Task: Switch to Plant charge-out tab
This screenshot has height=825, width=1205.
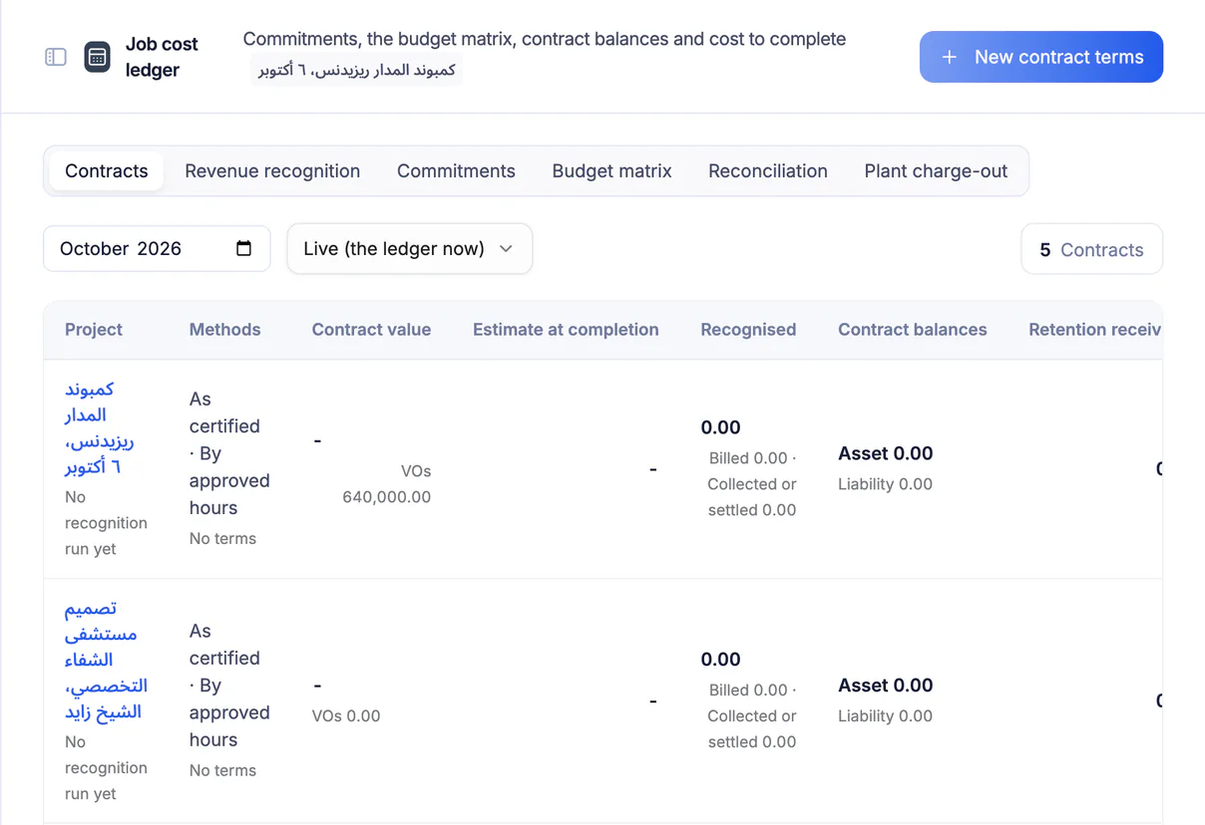Action: click(936, 171)
